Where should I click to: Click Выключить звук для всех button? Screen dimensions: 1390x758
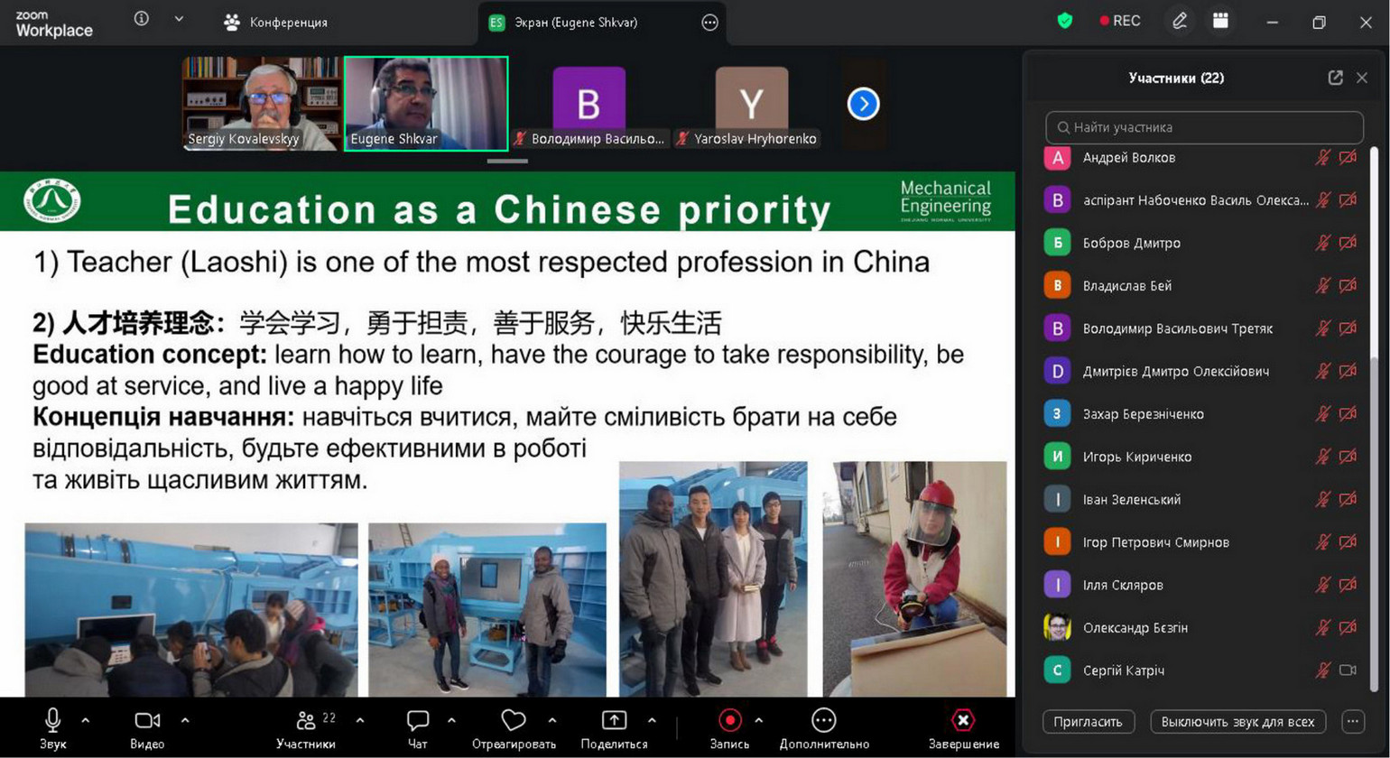coord(1237,722)
